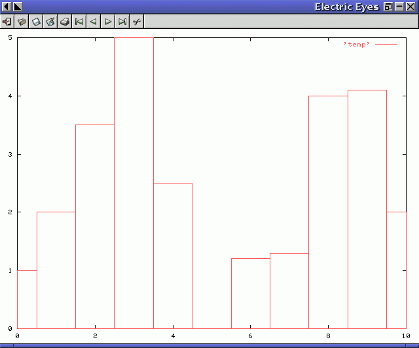Open an image file with folder icon
419x348 pixels.
pos(22,22)
